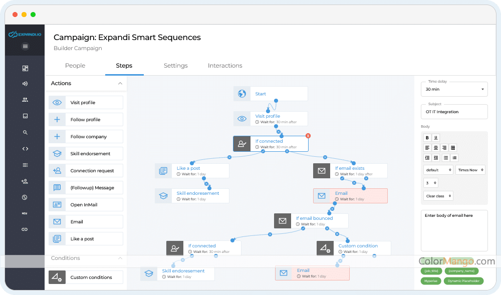Screen dimensions: 501x295
Task: Toggle center text alignment in body editor
Action: click(436, 148)
